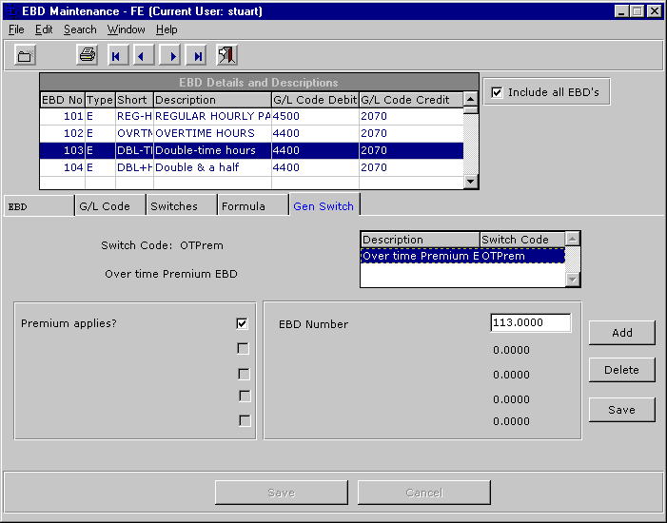667x523 pixels.
Task: Switch to the Formula tab
Action: coord(244,205)
